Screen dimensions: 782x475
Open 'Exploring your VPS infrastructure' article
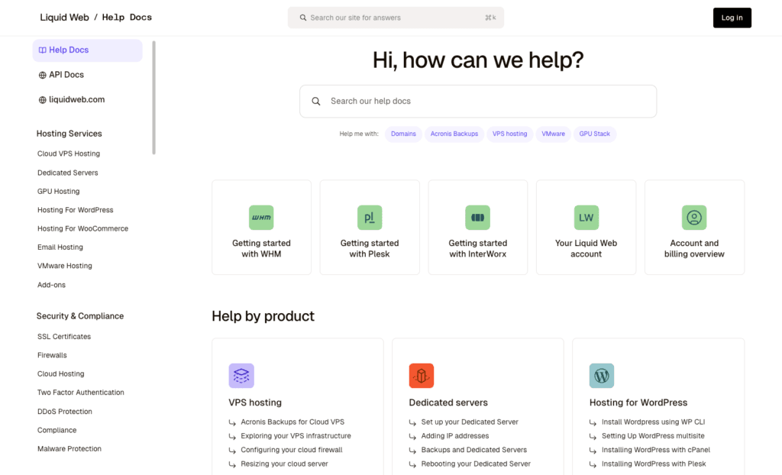[x=296, y=436]
